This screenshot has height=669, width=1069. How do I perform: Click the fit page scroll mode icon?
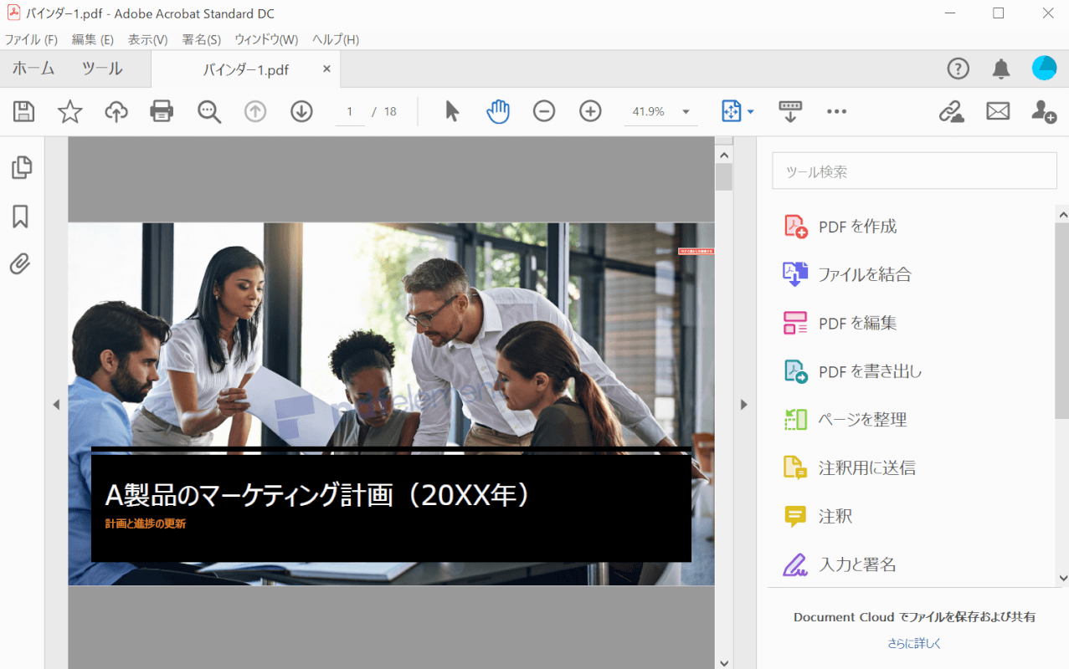click(732, 111)
